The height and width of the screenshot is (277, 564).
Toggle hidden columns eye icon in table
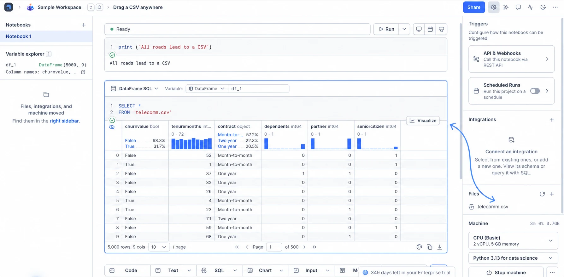click(112, 127)
